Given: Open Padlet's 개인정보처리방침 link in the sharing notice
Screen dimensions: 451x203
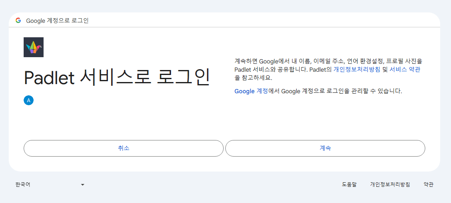Looking at the screenshot, I should coord(357,69).
